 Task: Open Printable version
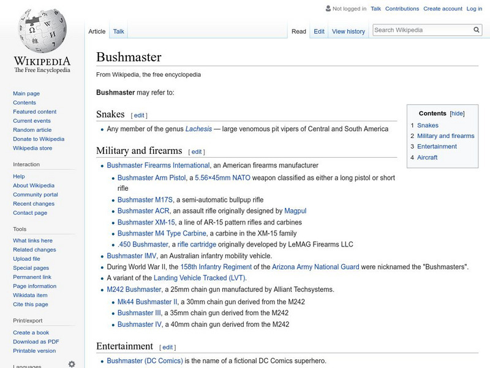34,351
